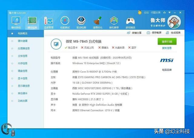Click the gold medal icon in title bar
The width and height of the screenshot is (194, 138).
[140, 12]
